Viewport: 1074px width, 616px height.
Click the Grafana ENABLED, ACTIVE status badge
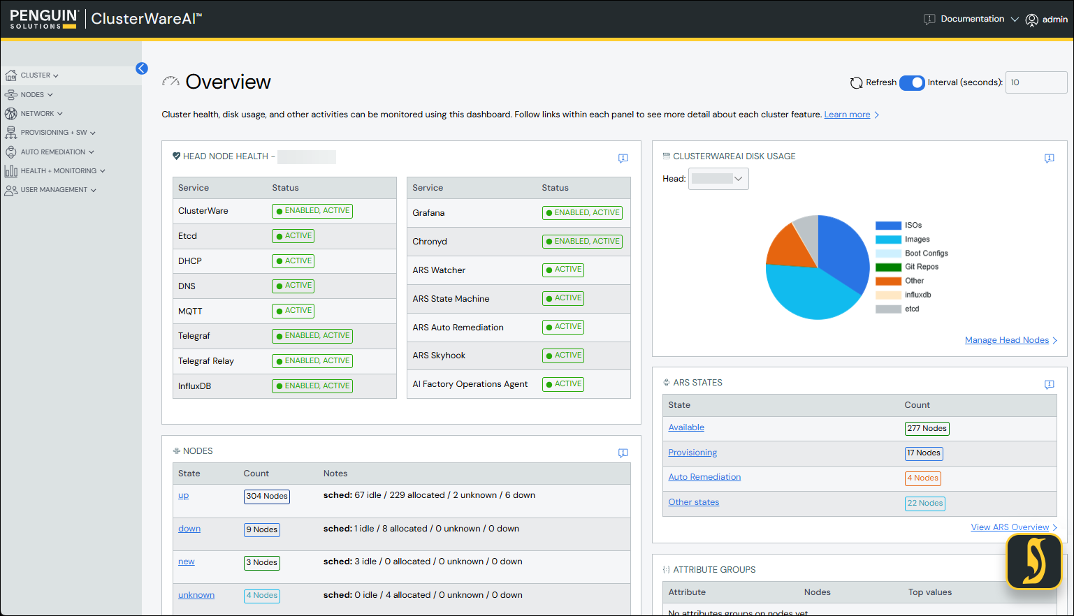[x=582, y=213]
